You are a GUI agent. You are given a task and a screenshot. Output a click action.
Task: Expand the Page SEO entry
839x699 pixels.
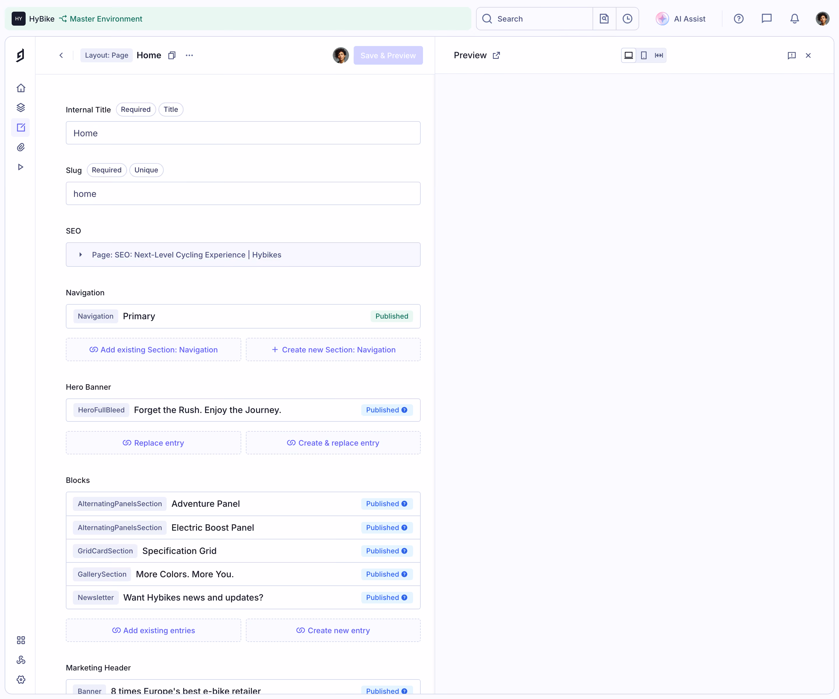pyautogui.click(x=81, y=255)
